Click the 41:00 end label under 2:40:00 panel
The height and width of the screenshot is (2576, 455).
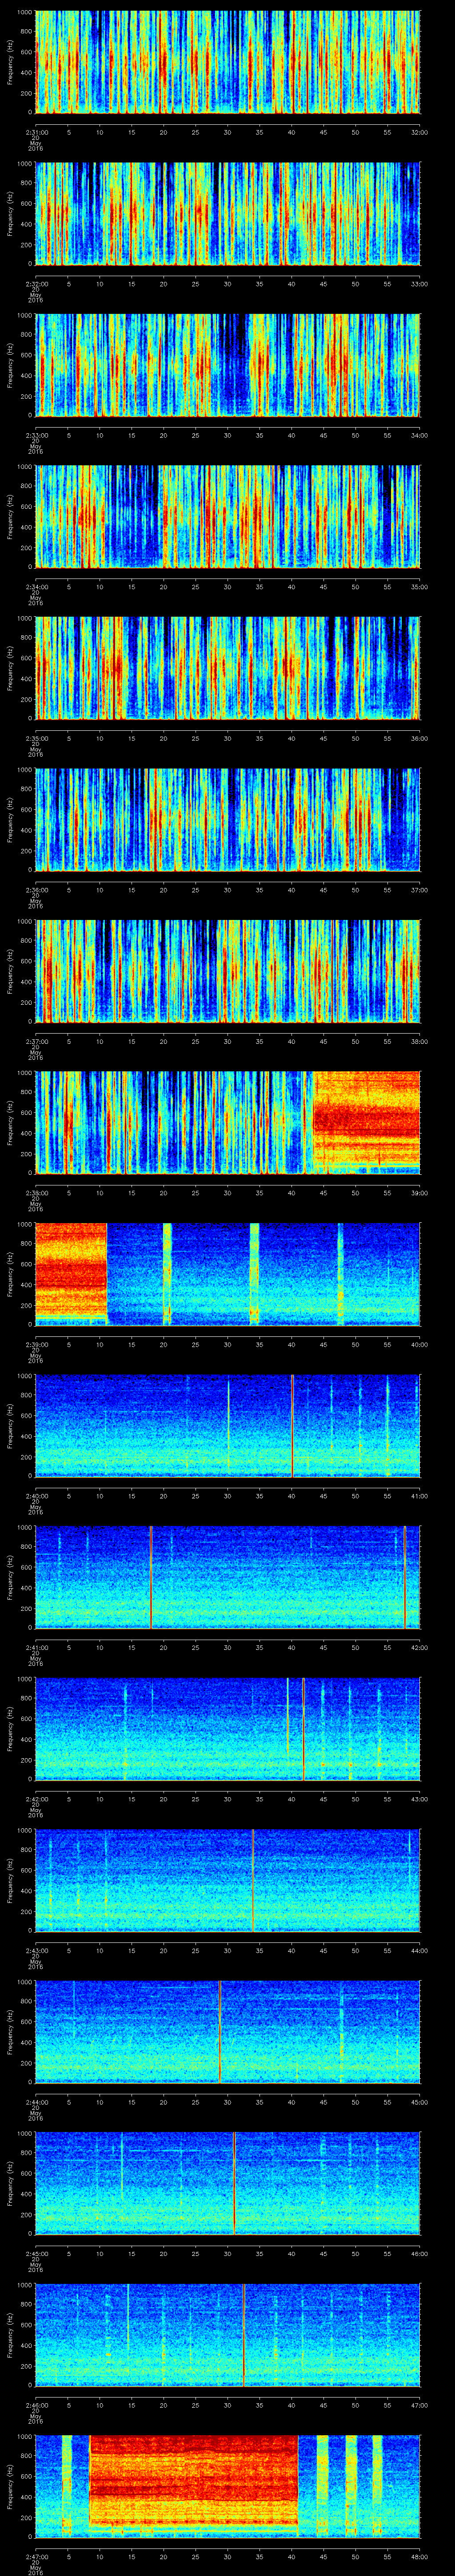[419, 1495]
